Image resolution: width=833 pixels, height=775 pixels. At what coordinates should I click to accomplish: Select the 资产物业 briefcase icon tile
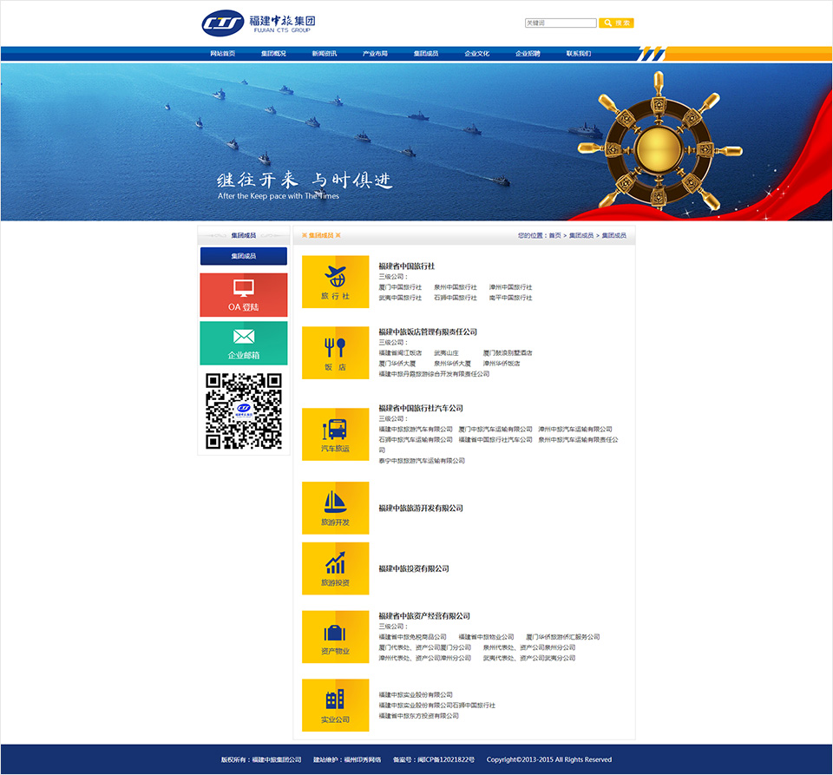[335, 636]
